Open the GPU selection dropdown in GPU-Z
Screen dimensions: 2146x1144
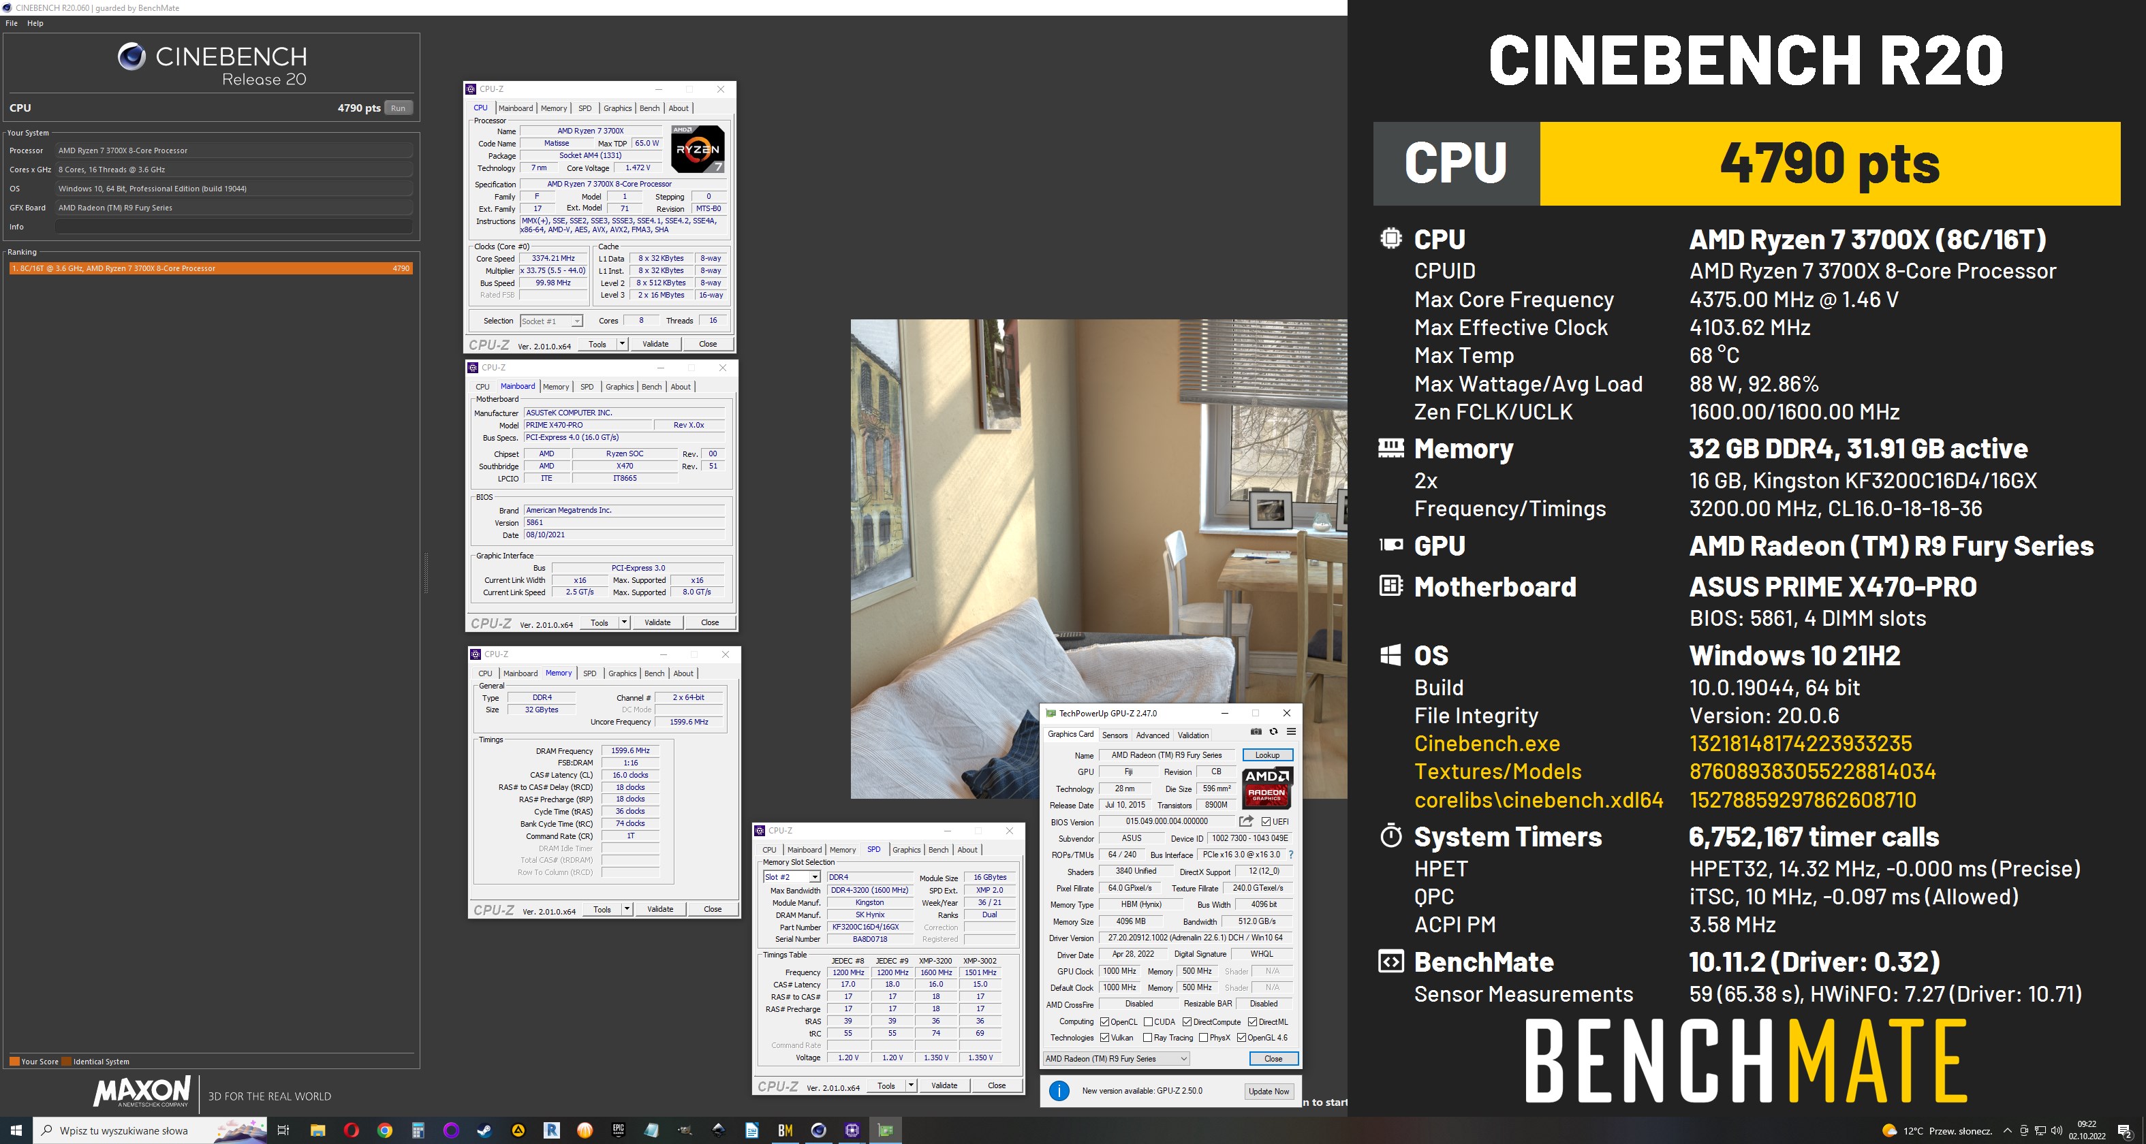pyautogui.click(x=1117, y=1058)
